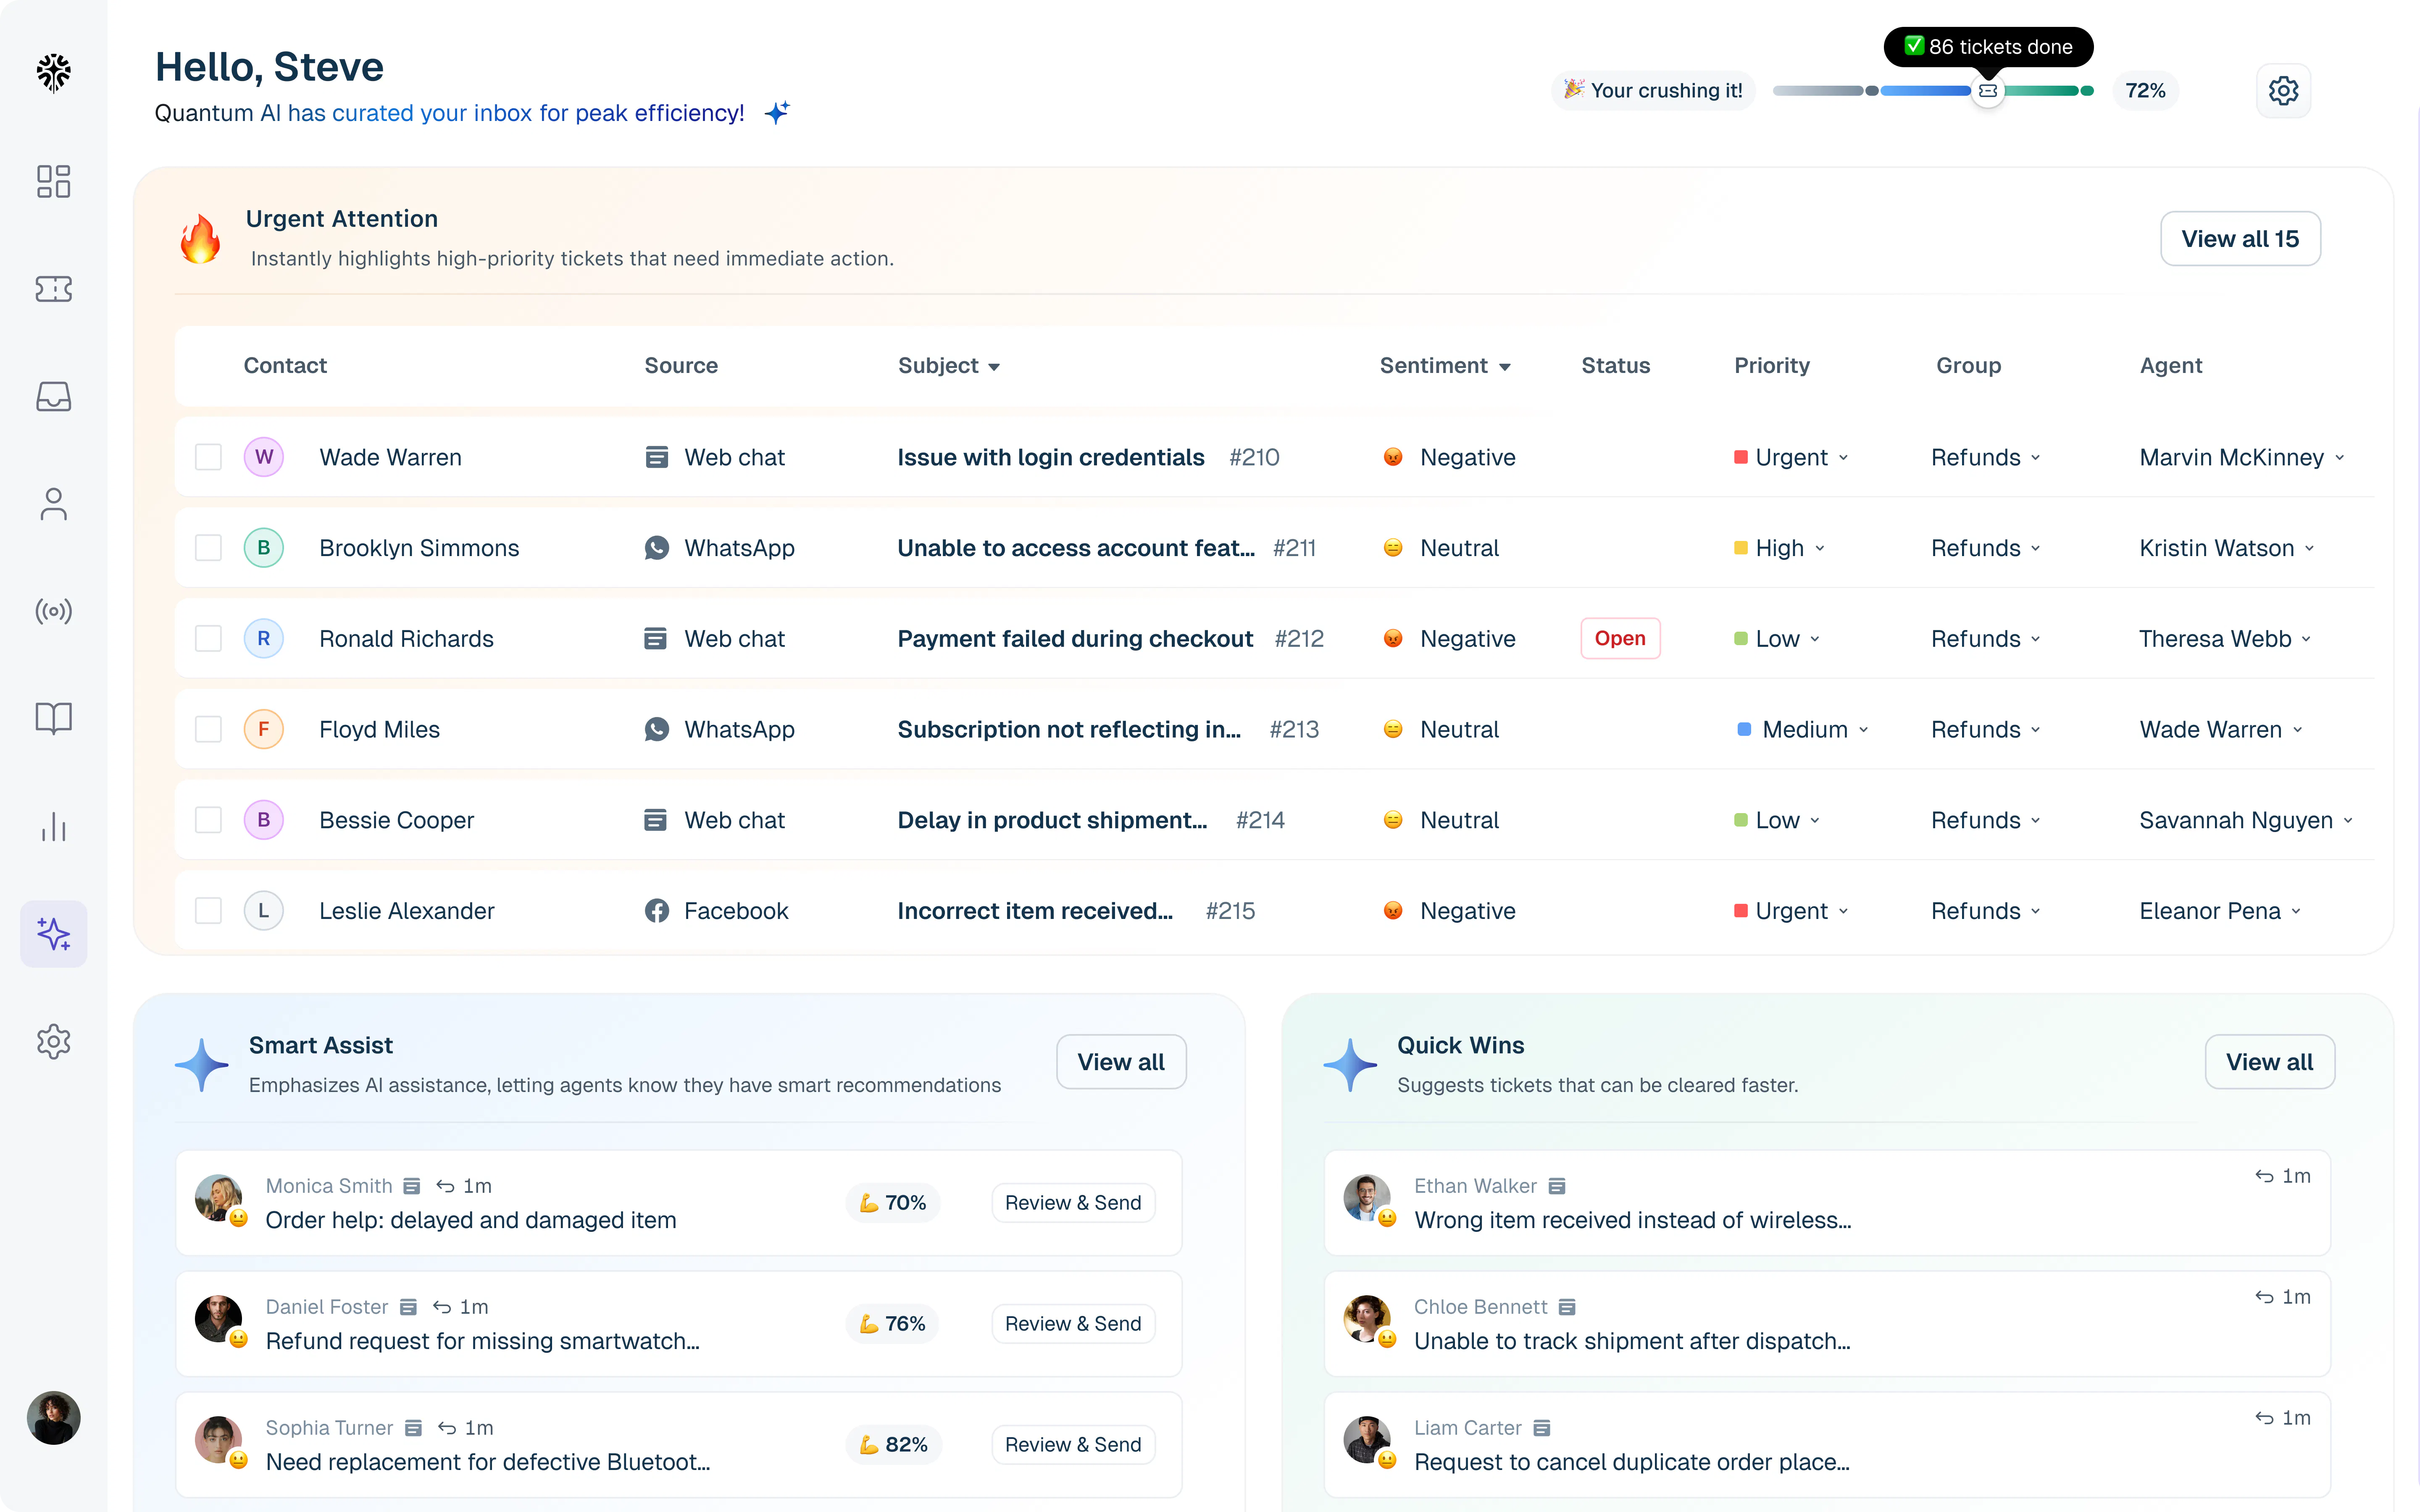Viewport: 2420px width, 1512px height.
Task: Open the inbox tray icon in sidebar
Action: coord(54,396)
